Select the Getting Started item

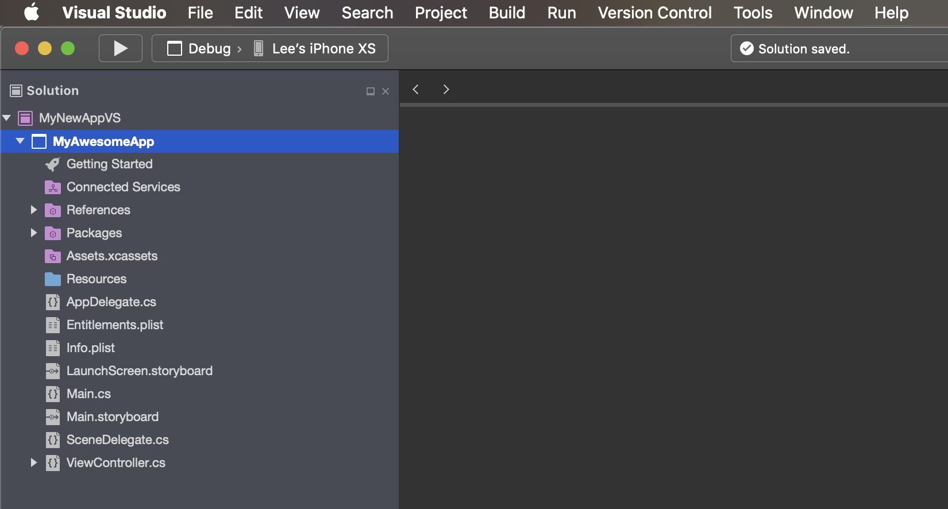click(x=110, y=164)
